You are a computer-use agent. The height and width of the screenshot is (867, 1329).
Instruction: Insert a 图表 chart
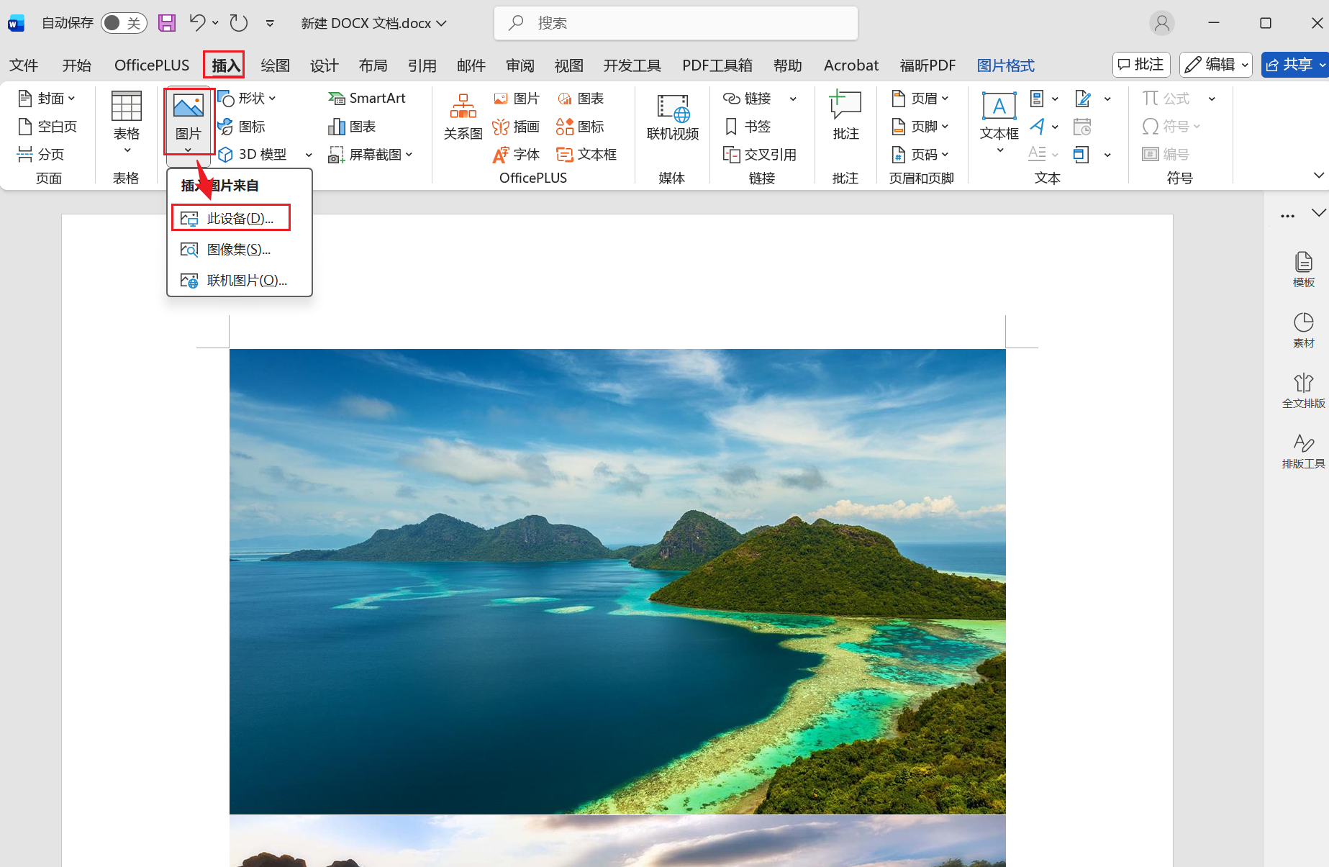(x=352, y=126)
